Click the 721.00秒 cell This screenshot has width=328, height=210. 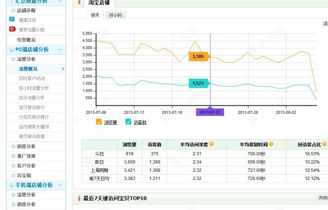point(256,170)
